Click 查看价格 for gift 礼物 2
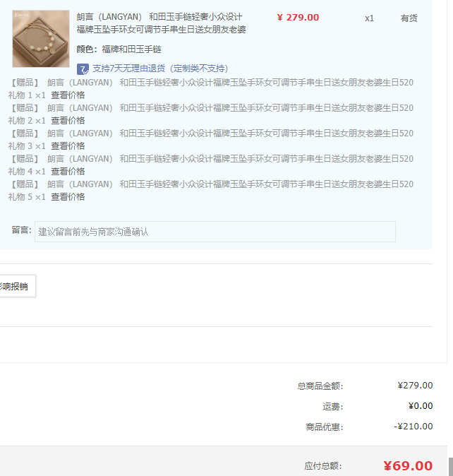Screen dimensions: 453x476 (68, 121)
